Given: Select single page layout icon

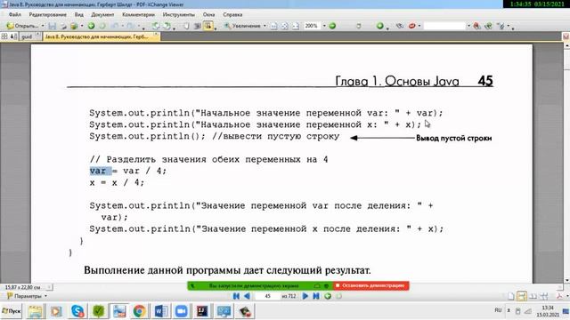Looking at the screenshot, I should point(510,296).
